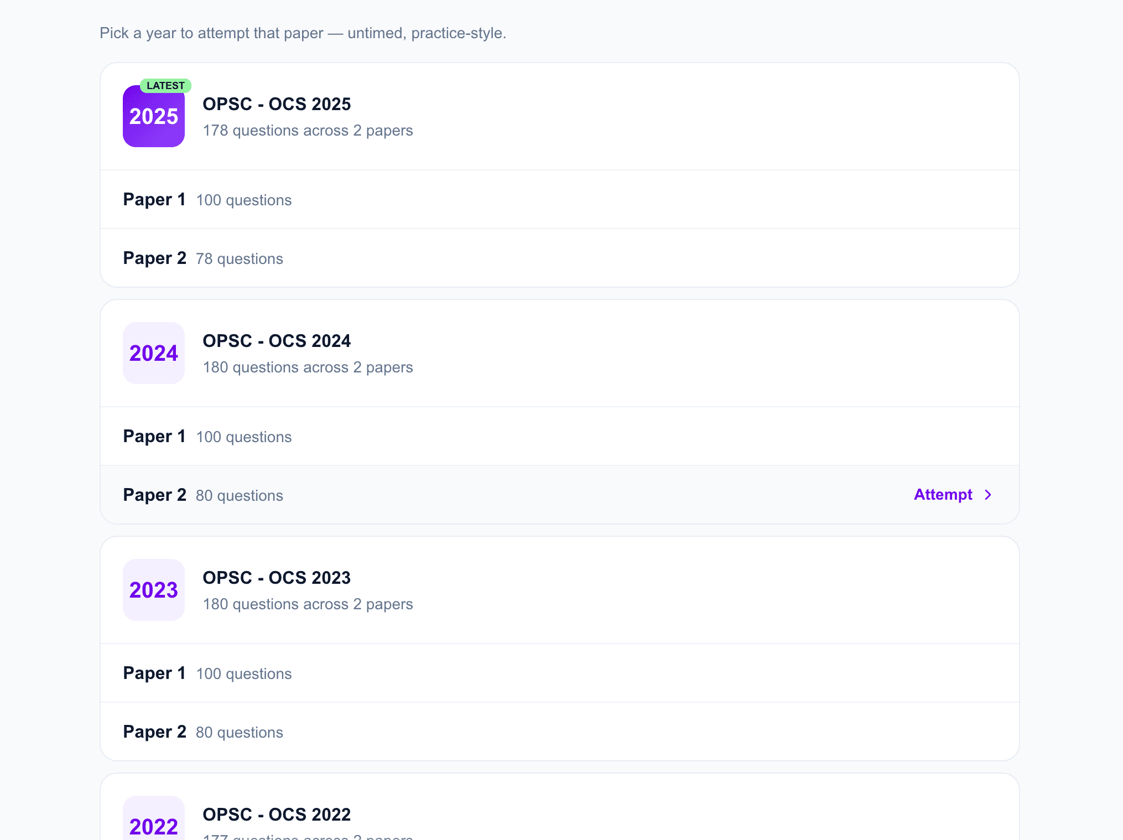Click the green LATEST tag

pos(165,86)
